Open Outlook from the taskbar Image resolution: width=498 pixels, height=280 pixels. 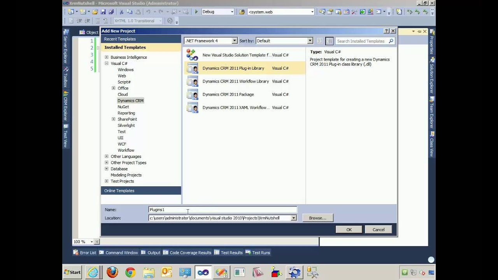(x=167, y=272)
